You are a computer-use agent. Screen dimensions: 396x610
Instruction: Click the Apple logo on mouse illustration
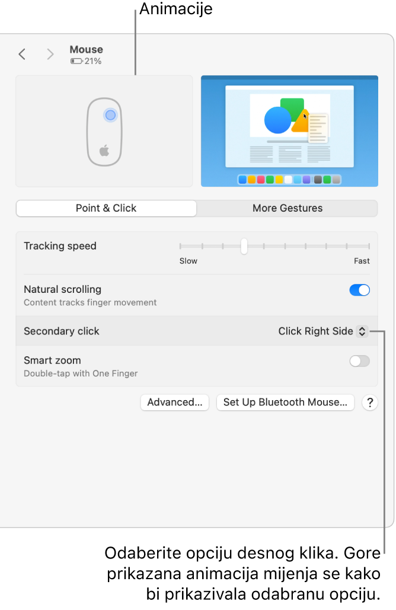(104, 150)
